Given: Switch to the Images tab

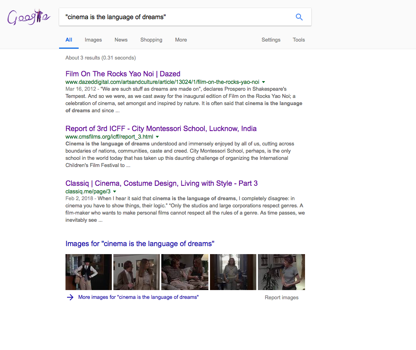Looking at the screenshot, I should [93, 40].
